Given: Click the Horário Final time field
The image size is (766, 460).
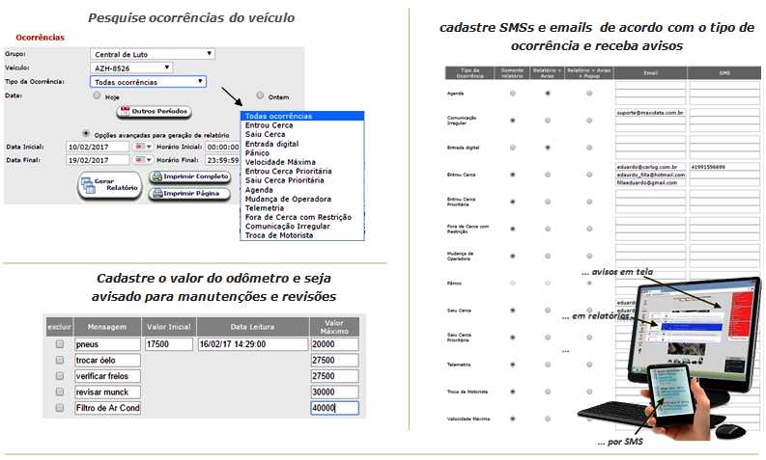Looking at the screenshot, I should click(x=222, y=160).
